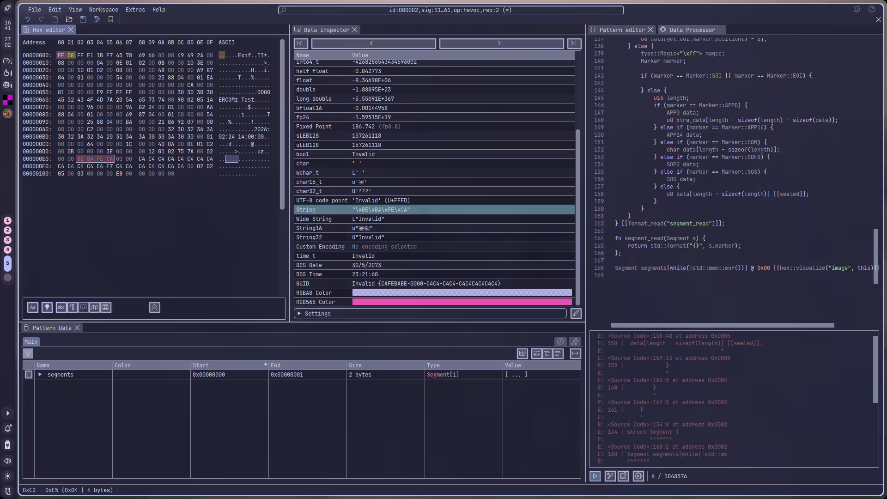Screen dimensions: 887x499
Task: Open pattern filter in Pattern Data panel
Action: pos(28,354)
